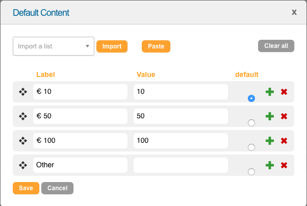Add a row after € 10 with plus icon

(270, 92)
